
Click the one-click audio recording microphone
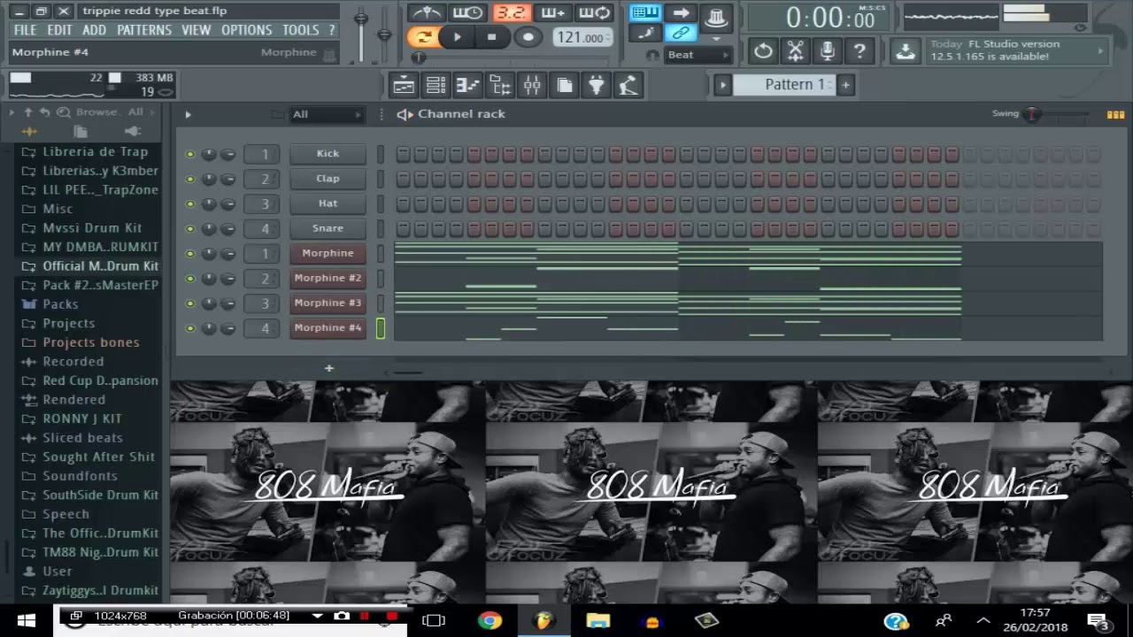(827, 51)
